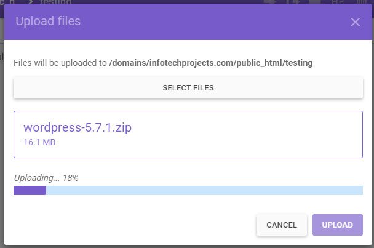Click the "Upload files" dialog title
Image resolution: width=374 pixels, height=248 pixels.
coord(48,21)
